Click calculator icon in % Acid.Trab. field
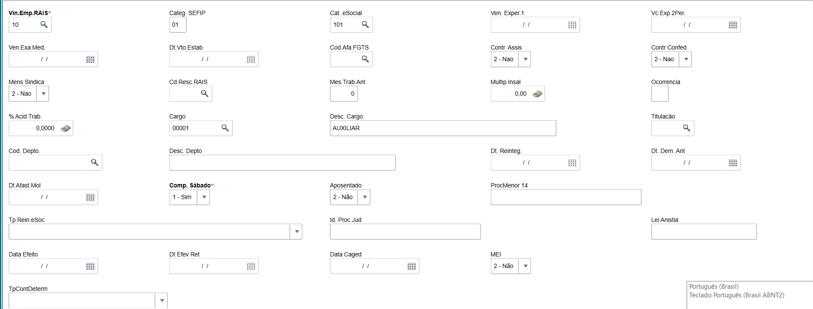The image size is (813, 309). [x=66, y=128]
